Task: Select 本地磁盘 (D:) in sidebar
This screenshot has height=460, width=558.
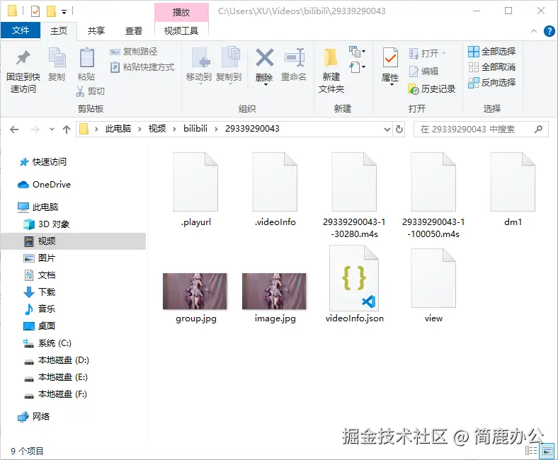Action: 56,360
